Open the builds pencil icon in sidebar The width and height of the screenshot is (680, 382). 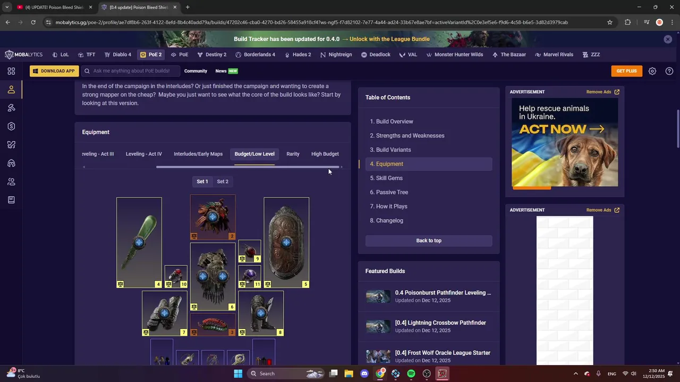pyautogui.click(x=11, y=145)
